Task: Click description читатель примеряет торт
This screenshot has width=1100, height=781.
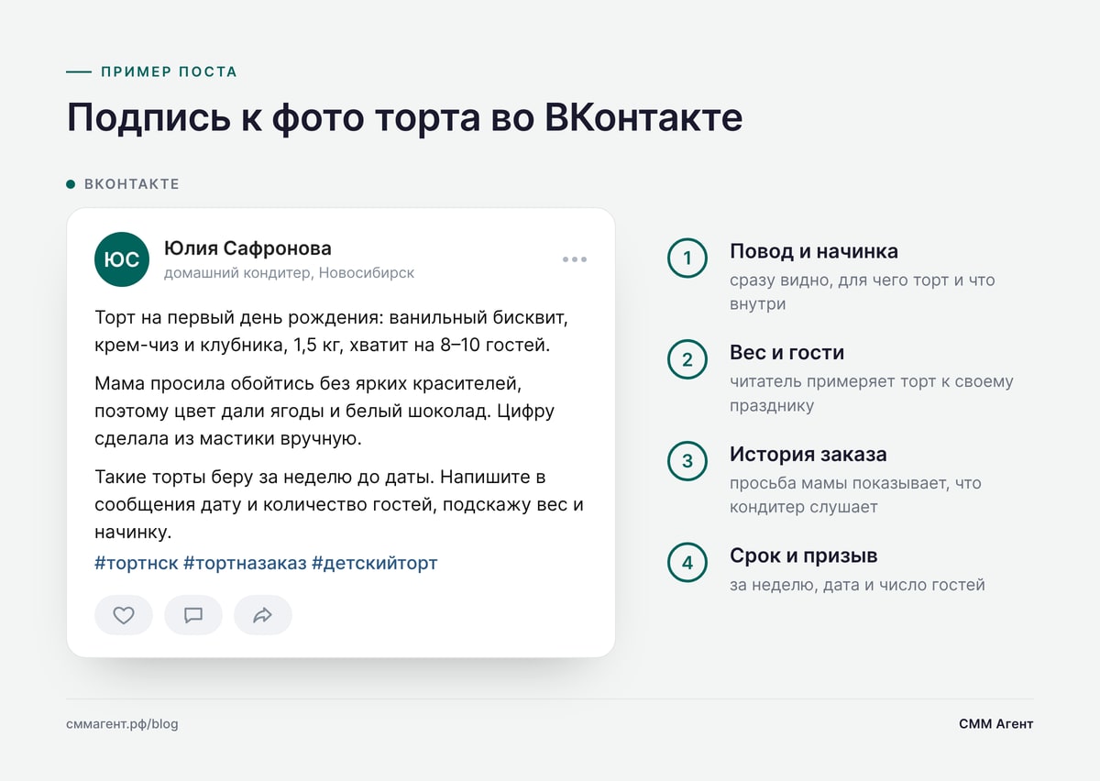Action: (872, 393)
